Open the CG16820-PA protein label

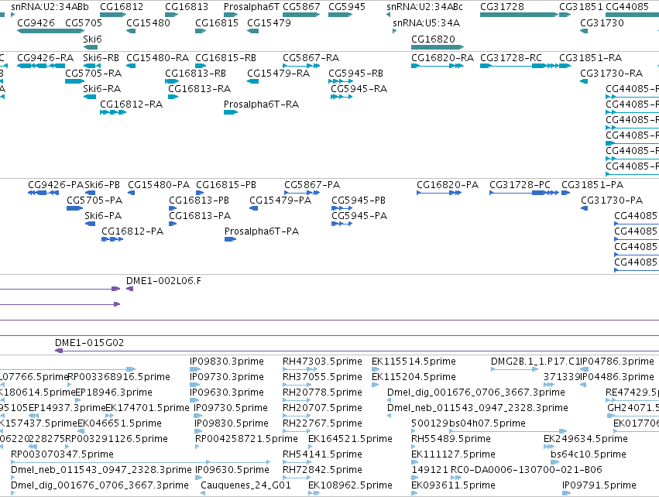tap(448, 185)
